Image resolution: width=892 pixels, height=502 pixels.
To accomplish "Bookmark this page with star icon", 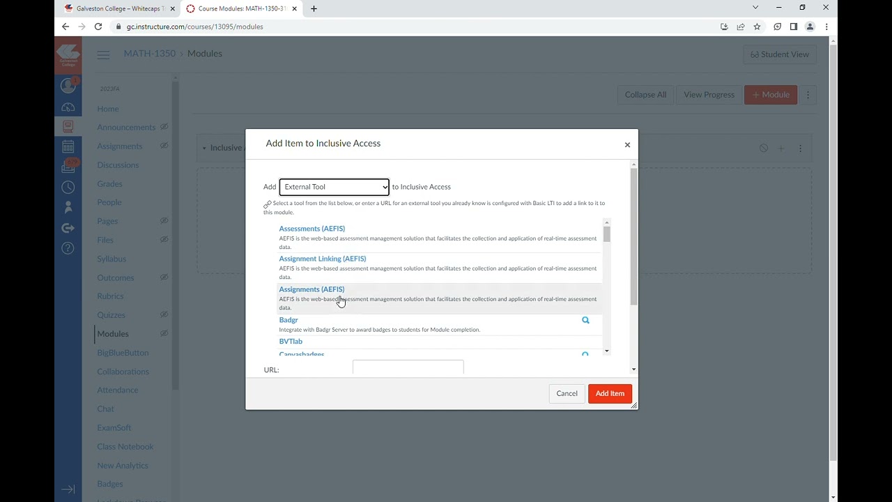I will point(757,26).
